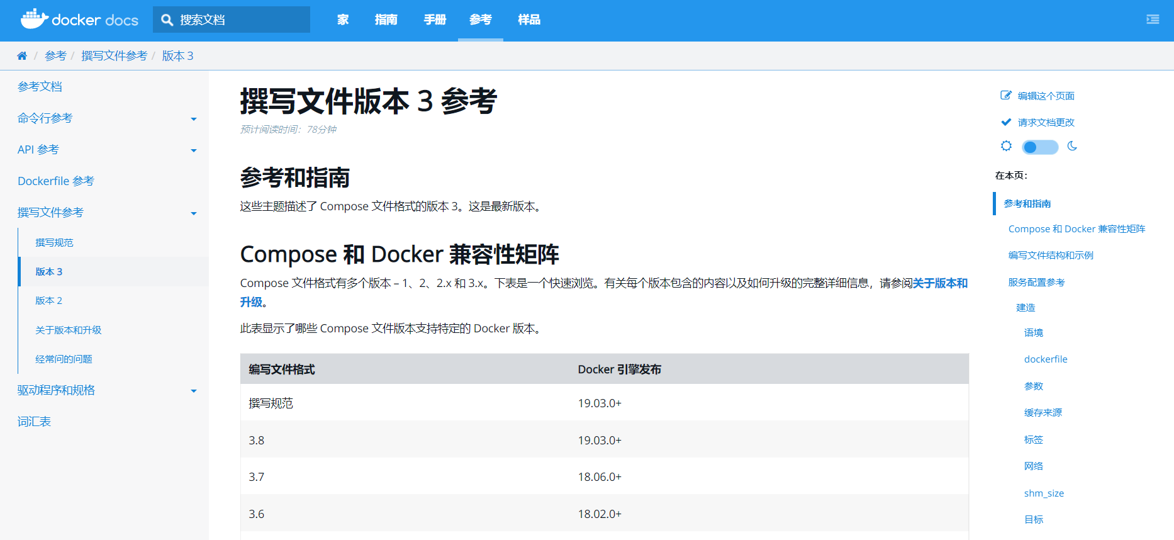Click 参考 breadcrumb link
The image size is (1174, 540).
[55, 56]
